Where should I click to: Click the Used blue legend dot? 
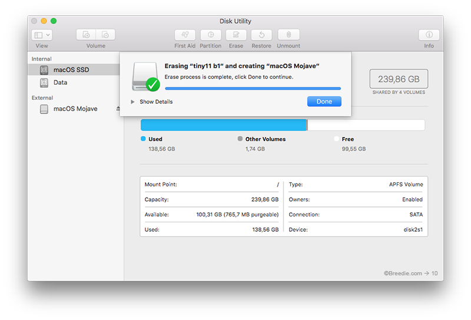click(143, 139)
